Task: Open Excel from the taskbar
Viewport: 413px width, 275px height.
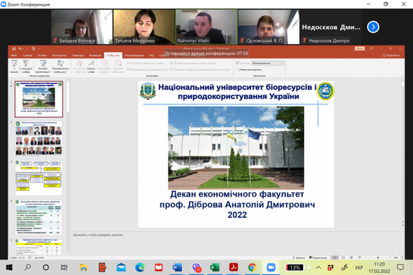Action: click(x=214, y=267)
